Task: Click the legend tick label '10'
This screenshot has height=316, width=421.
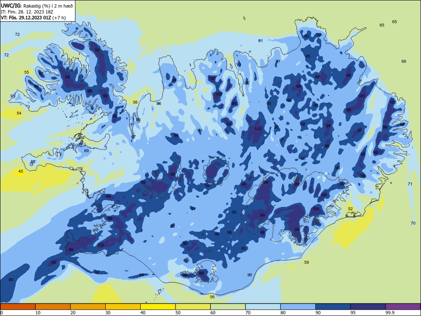Action: (x=38, y=313)
